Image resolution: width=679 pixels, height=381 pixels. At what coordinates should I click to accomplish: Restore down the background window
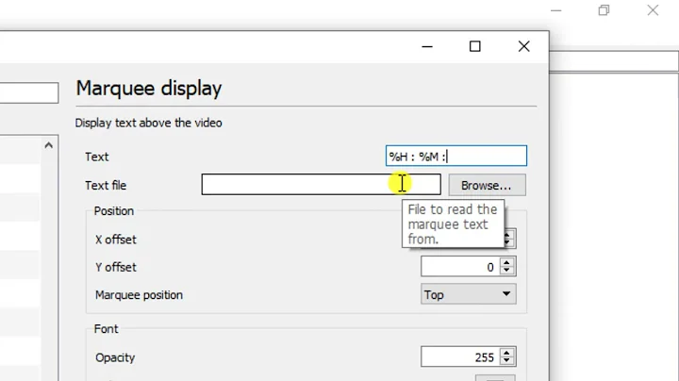tap(604, 10)
